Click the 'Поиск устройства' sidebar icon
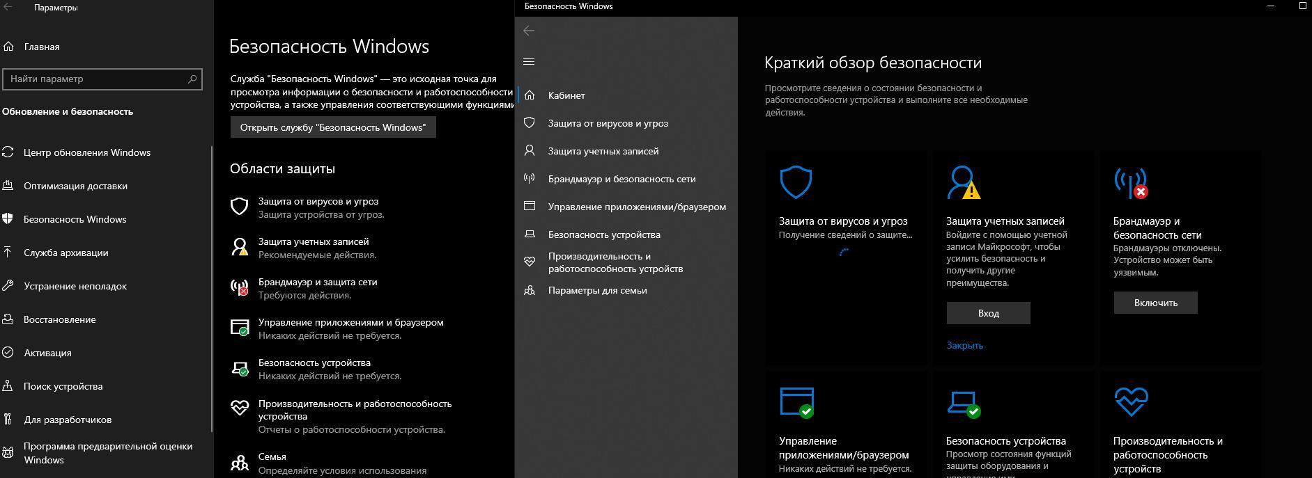This screenshot has width=1312, height=478. pyautogui.click(x=8, y=386)
